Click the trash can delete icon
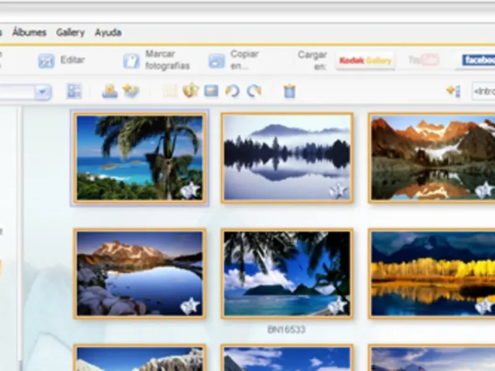The width and height of the screenshot is (495, 371). [290, 92]
